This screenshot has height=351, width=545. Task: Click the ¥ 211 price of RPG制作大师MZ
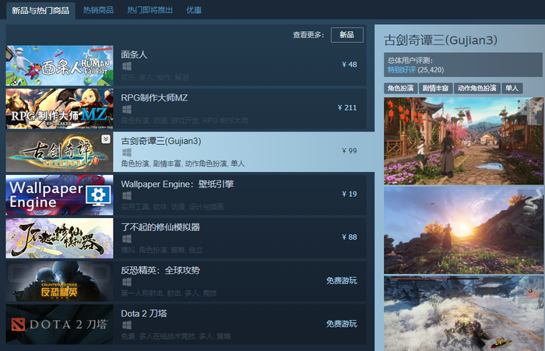tap(347, 107)
